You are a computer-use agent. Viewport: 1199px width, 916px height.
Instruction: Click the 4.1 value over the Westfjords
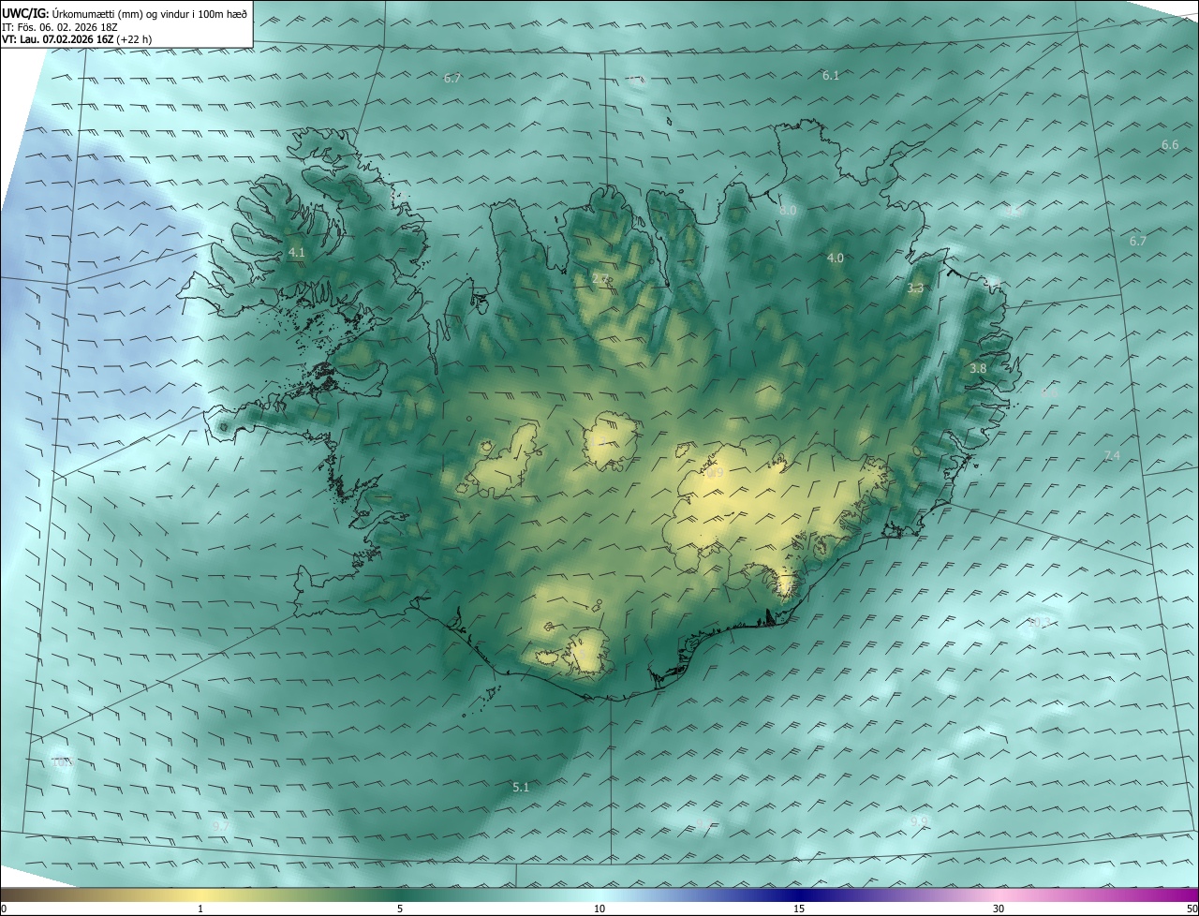coord(297,253)
